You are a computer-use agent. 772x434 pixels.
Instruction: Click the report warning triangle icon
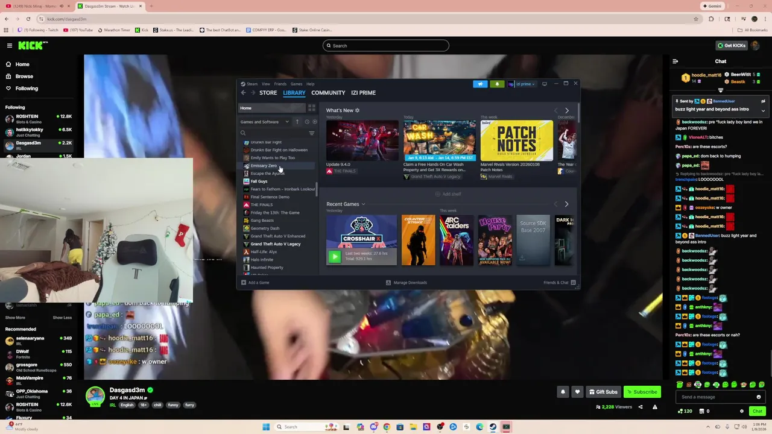[654, 407]
